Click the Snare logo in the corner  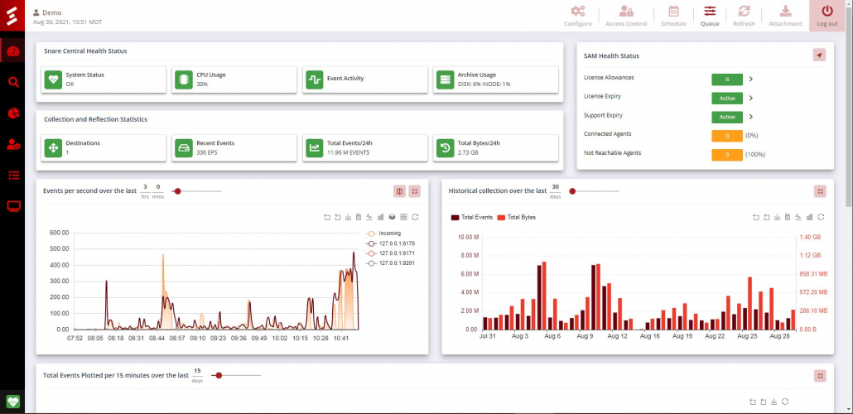click(x=12, y=15)
